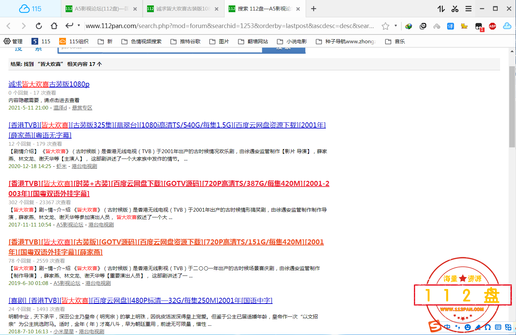Click the 115 browser cloud logo
The height and width of the screenshot is (335, 516).
pyautogui.click(x=30, y=8)
